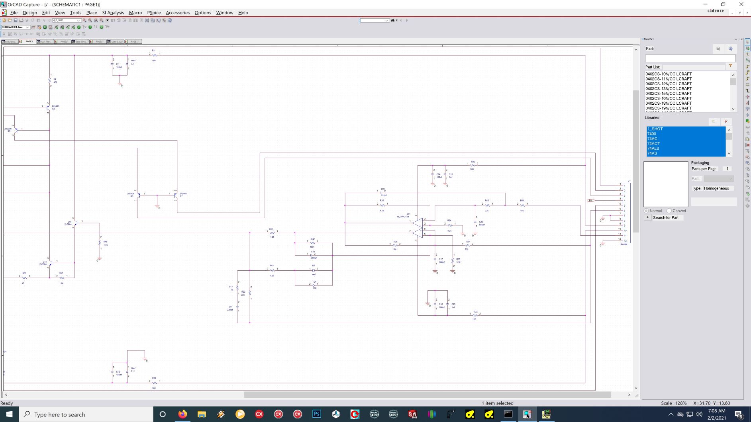The image size is (751, 422).
Task: Click the Print toolbar icon
Action: pos(21,20)
